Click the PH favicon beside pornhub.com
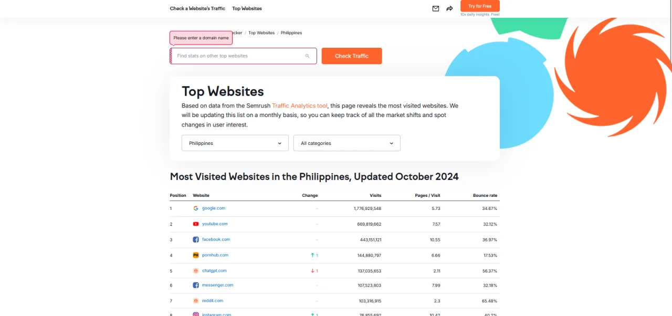Viewport: 672px width, 316px height. (x=196, y=255)
